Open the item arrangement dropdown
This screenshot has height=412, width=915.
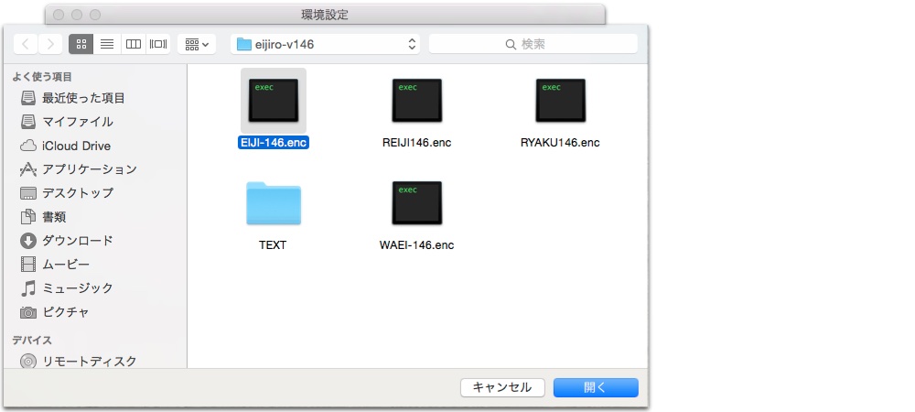pos(197,44)
